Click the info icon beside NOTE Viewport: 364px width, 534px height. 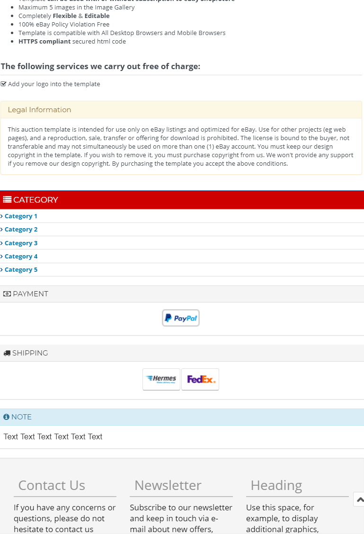pyautogui.click(x=7, y=417)
